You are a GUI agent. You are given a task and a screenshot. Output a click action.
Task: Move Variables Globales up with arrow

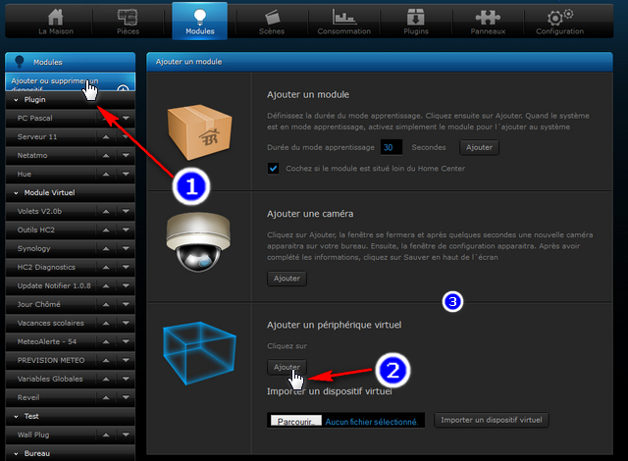point(106,379)
